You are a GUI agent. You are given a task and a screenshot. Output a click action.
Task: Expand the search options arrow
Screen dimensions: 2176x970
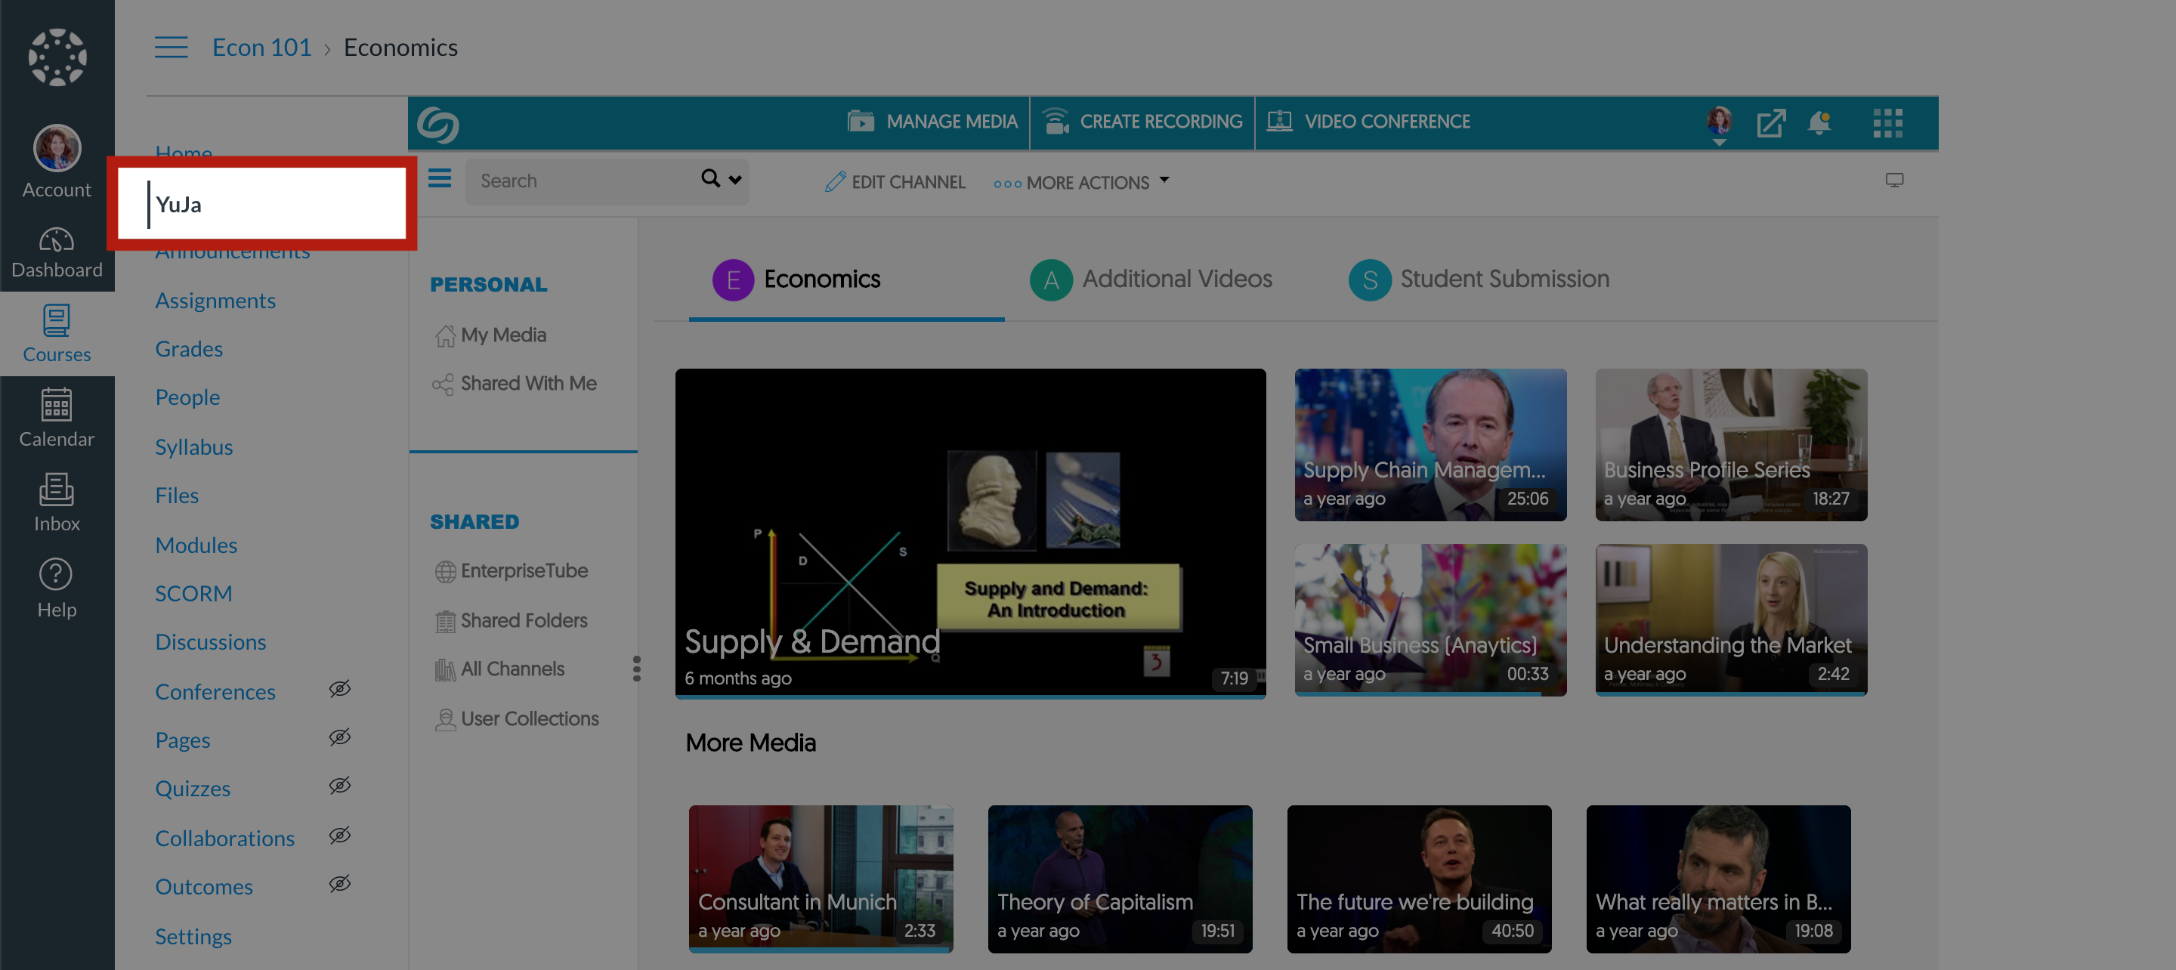tap(735, 179)
